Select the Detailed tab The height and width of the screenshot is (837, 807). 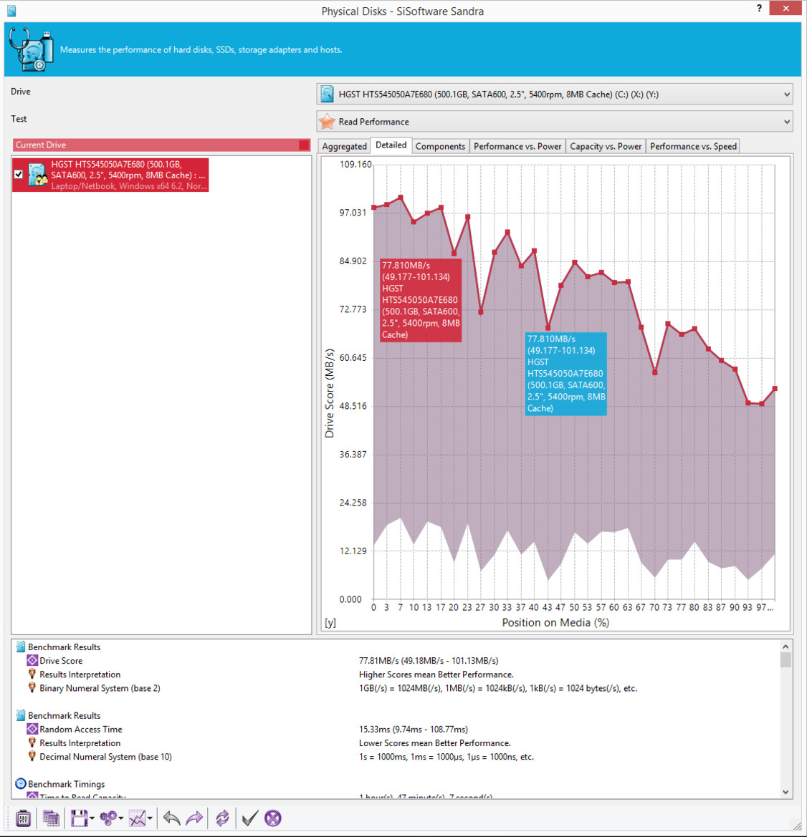(391, 145)
